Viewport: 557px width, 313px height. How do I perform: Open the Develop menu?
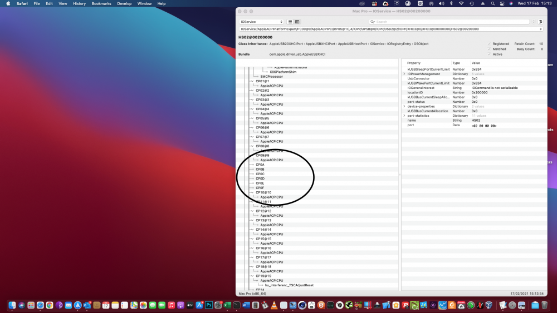click(124, 3)
